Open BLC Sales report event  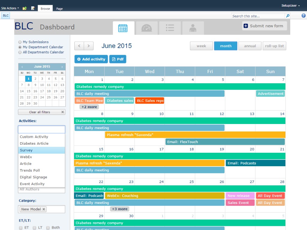(150, 101)
